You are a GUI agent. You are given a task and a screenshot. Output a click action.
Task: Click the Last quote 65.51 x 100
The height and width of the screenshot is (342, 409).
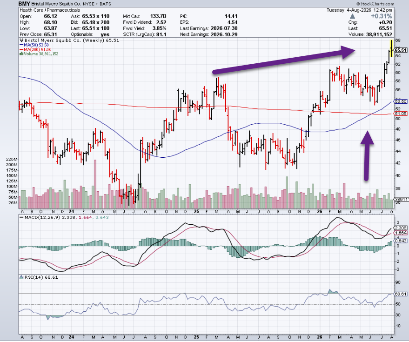point(96,28)
